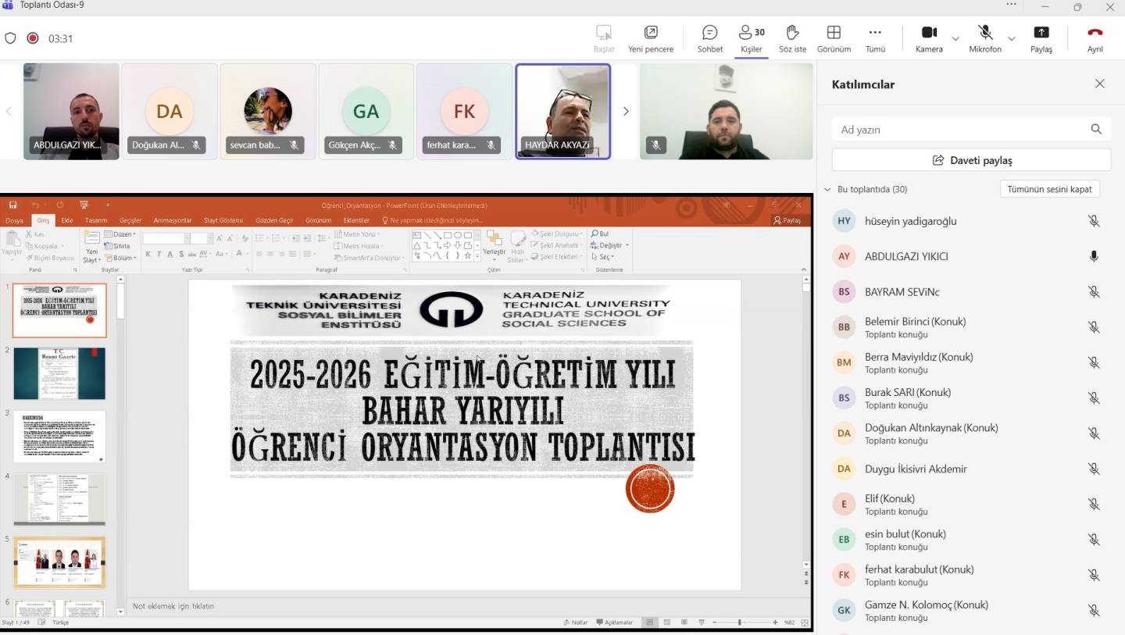This screenshot has width=1125, height=635.
Task: Mute ABDULGAZI YIKICI's microphone in list
Action: (x=1094, y=256)
